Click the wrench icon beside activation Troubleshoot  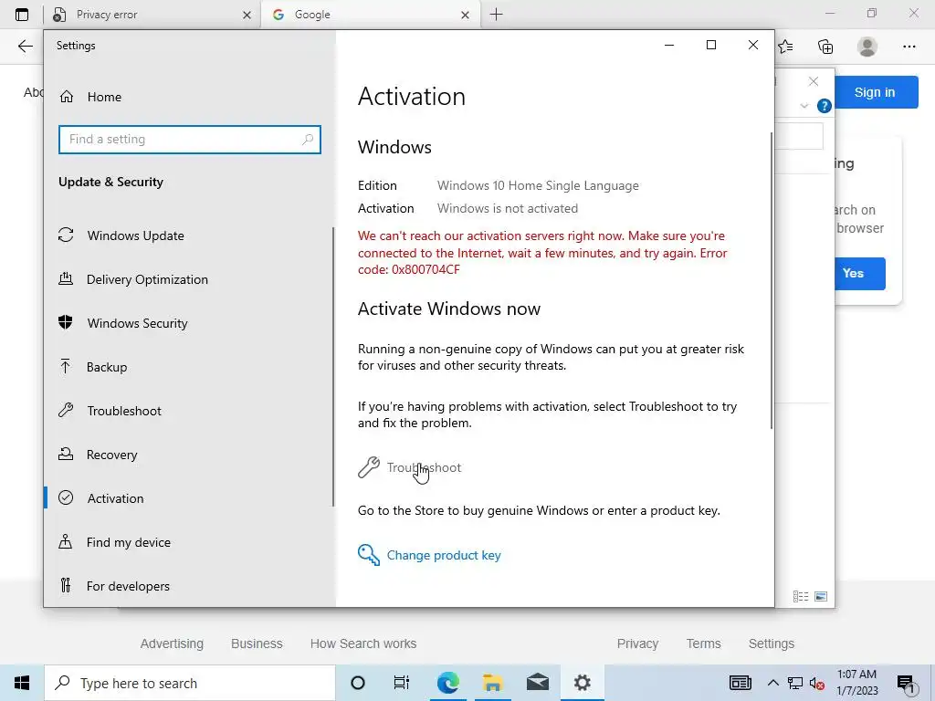pyautogui.click(x=369, y=468)
